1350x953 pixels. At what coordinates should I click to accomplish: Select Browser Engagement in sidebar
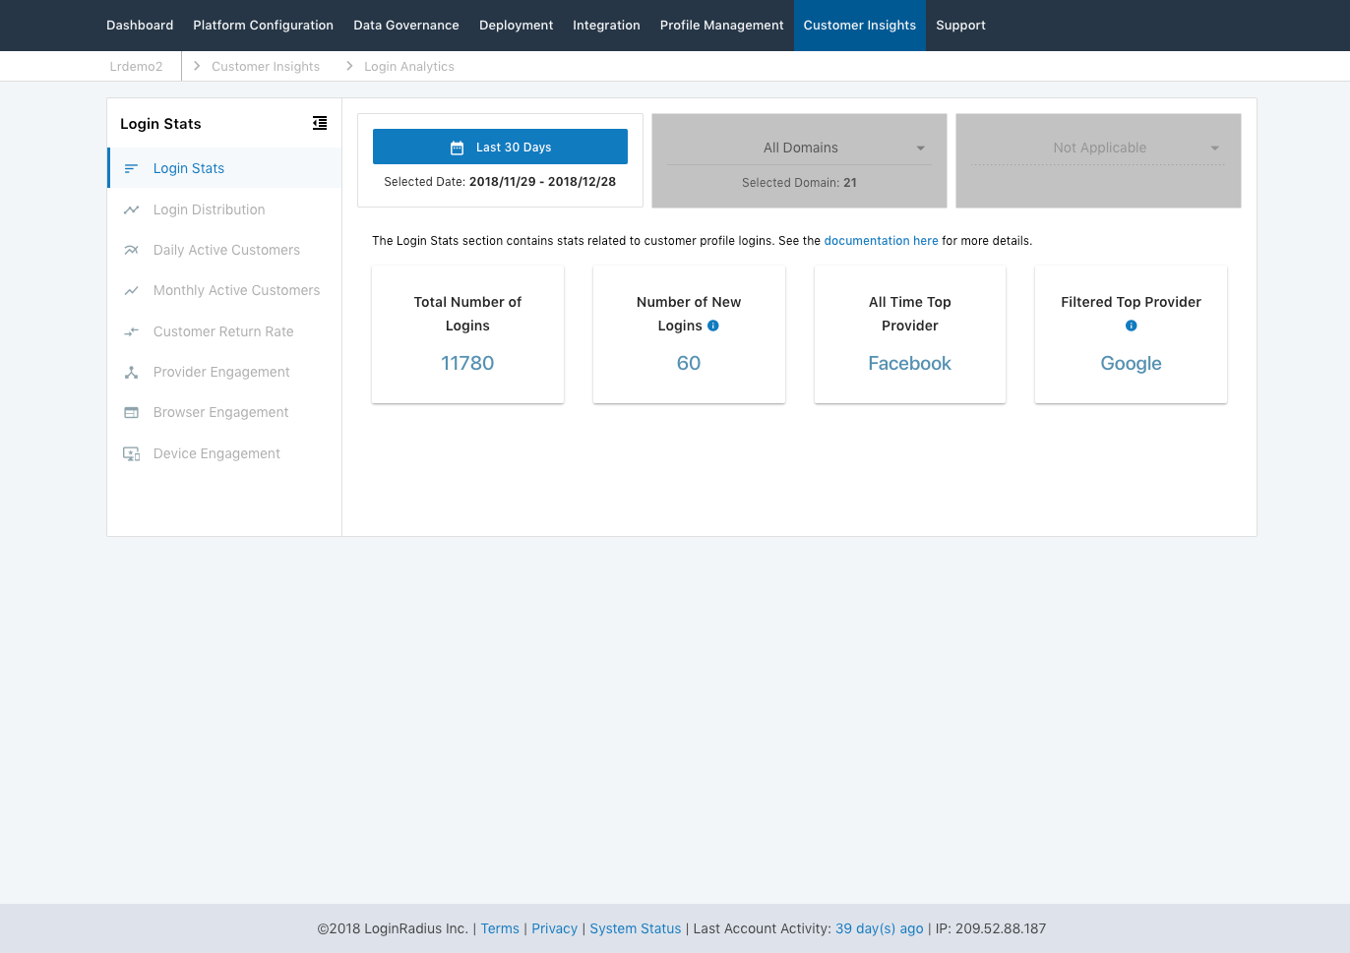click(224, 412)
